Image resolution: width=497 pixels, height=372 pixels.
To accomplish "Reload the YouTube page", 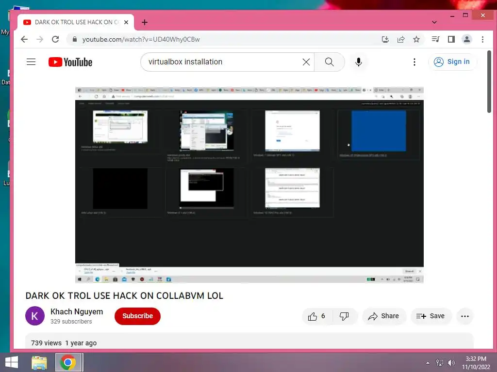I will [x=55, y=39].
